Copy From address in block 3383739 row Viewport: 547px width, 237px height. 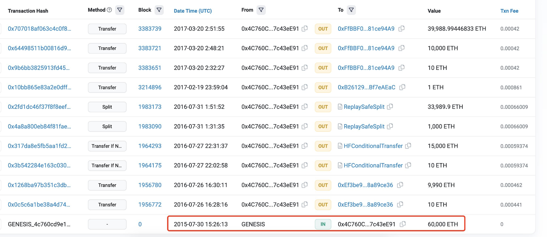pos(305,29)
